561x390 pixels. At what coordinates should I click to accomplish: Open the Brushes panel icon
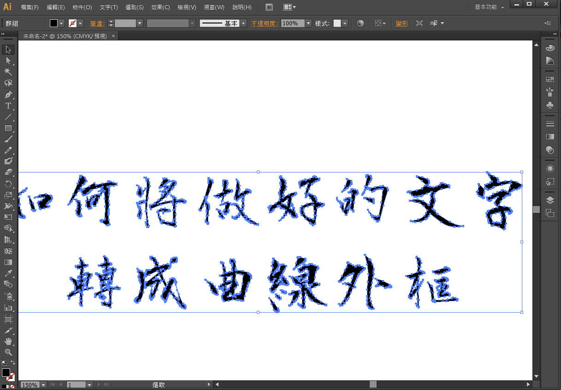pyautogui.click(x=549, y=92)
